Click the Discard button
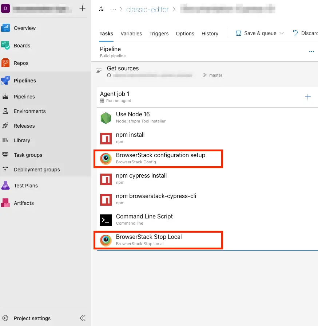Image resolution: width=318 pixels, height=326 pixels. pos(306,33)
